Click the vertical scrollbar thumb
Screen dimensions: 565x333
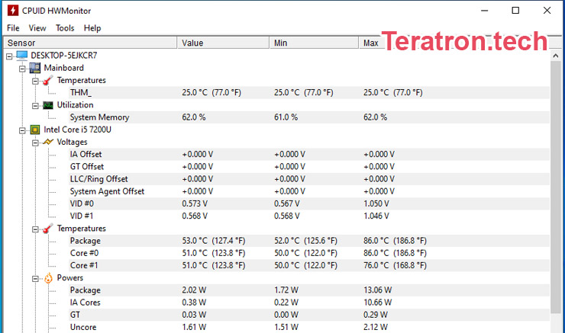555,187
